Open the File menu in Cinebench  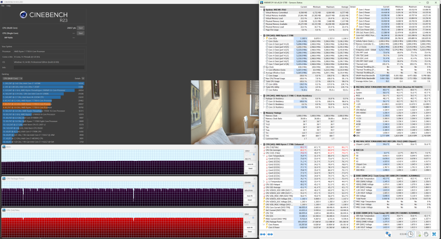click(3, 7)
